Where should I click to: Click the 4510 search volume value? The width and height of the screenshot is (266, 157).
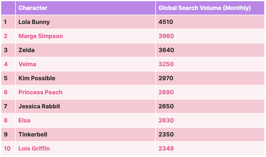(x=166, y=22)
